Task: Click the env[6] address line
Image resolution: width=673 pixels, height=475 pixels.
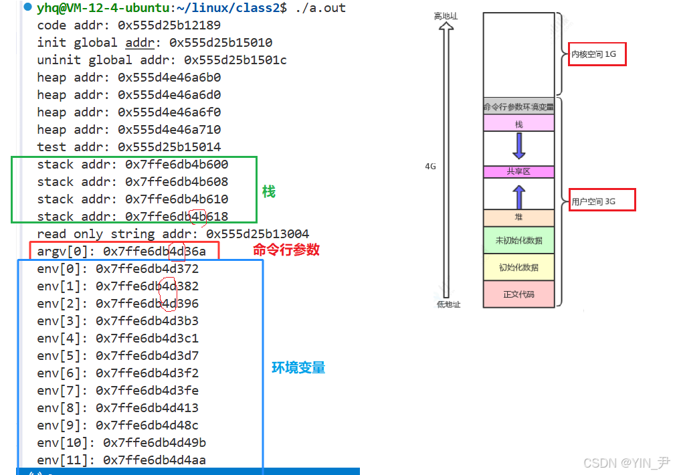Action: pos(118,373)
